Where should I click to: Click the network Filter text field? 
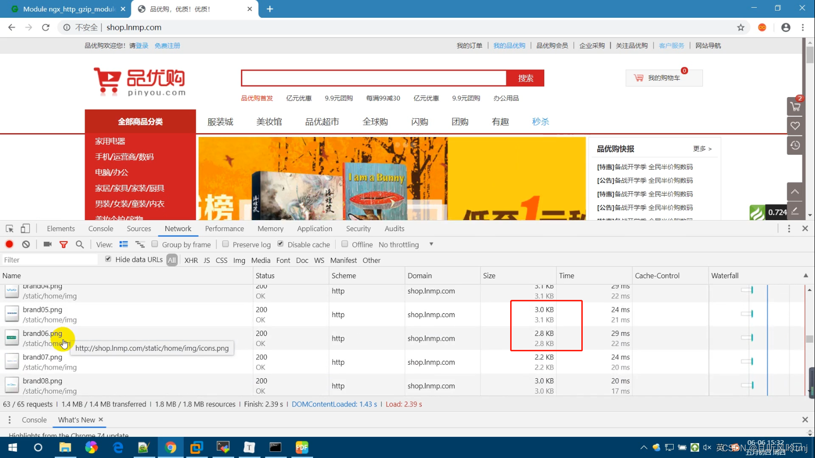50,260
